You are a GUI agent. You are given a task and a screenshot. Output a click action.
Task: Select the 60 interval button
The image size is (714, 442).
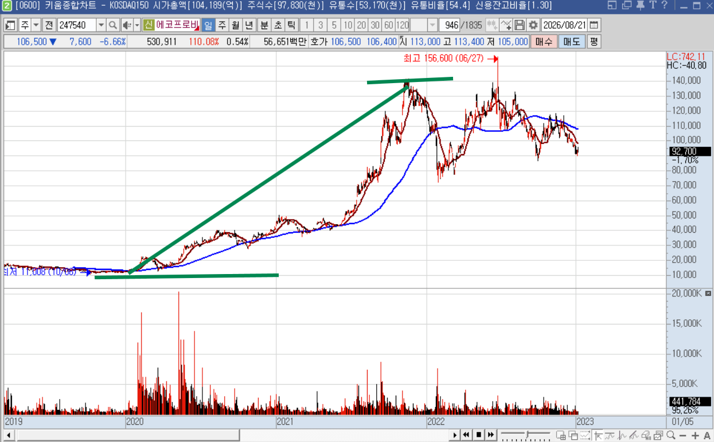(388, 25)
